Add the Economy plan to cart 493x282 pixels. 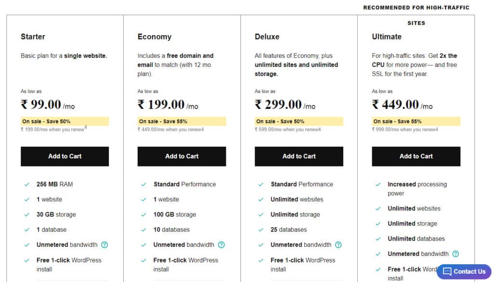[182, 156]
